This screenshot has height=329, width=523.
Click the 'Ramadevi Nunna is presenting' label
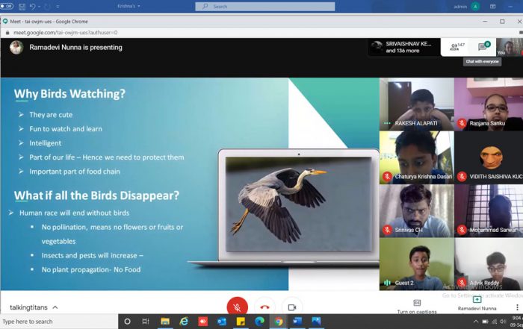pos(75,47)
